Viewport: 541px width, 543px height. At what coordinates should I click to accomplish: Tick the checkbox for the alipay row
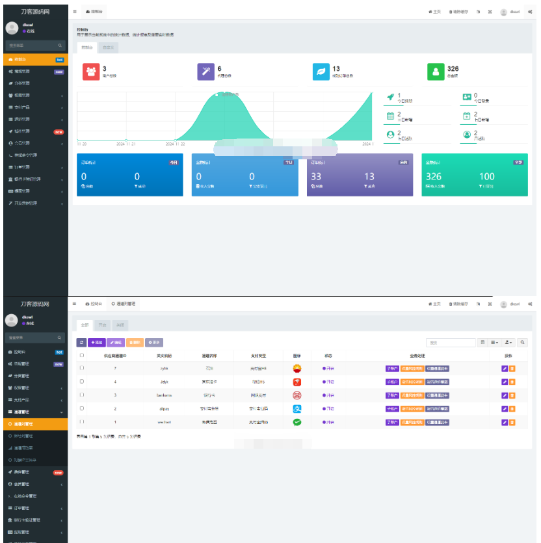coord(81,408)
